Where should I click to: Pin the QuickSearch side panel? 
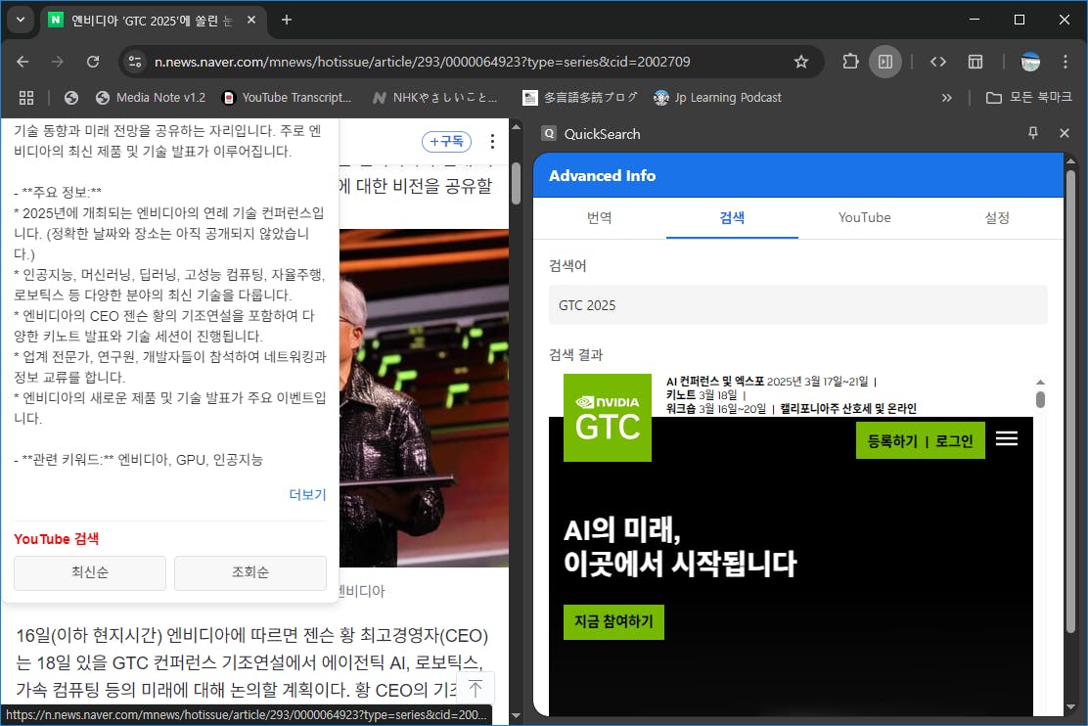pyautogui.click(x=1032, y=133)
